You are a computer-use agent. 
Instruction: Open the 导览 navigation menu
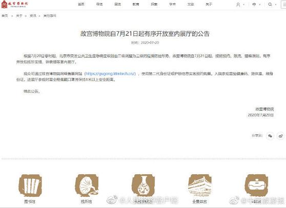(x=99, y=5)
